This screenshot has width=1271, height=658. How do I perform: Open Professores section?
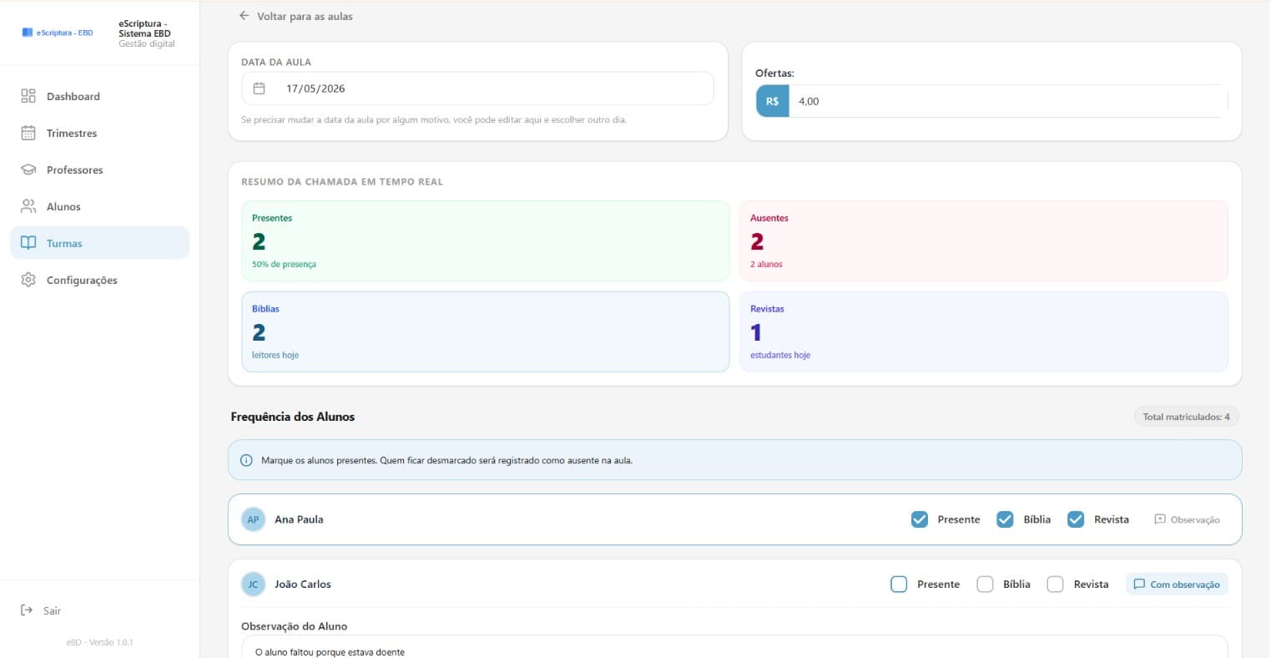[x=100, y=170]
